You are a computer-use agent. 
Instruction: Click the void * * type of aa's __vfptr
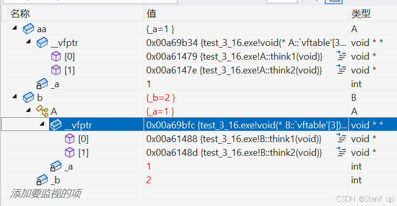click(x=367, y=43)
